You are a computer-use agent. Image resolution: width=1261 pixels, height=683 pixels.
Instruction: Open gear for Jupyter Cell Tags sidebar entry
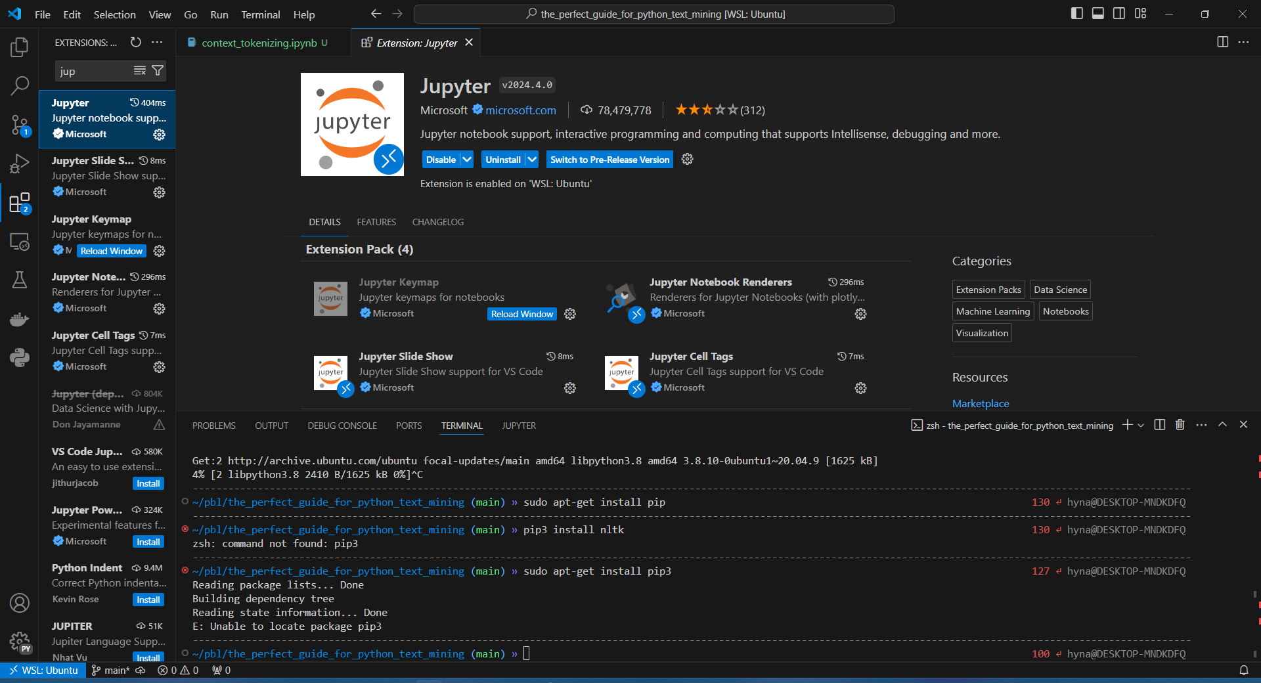click(x=159, y=367)
